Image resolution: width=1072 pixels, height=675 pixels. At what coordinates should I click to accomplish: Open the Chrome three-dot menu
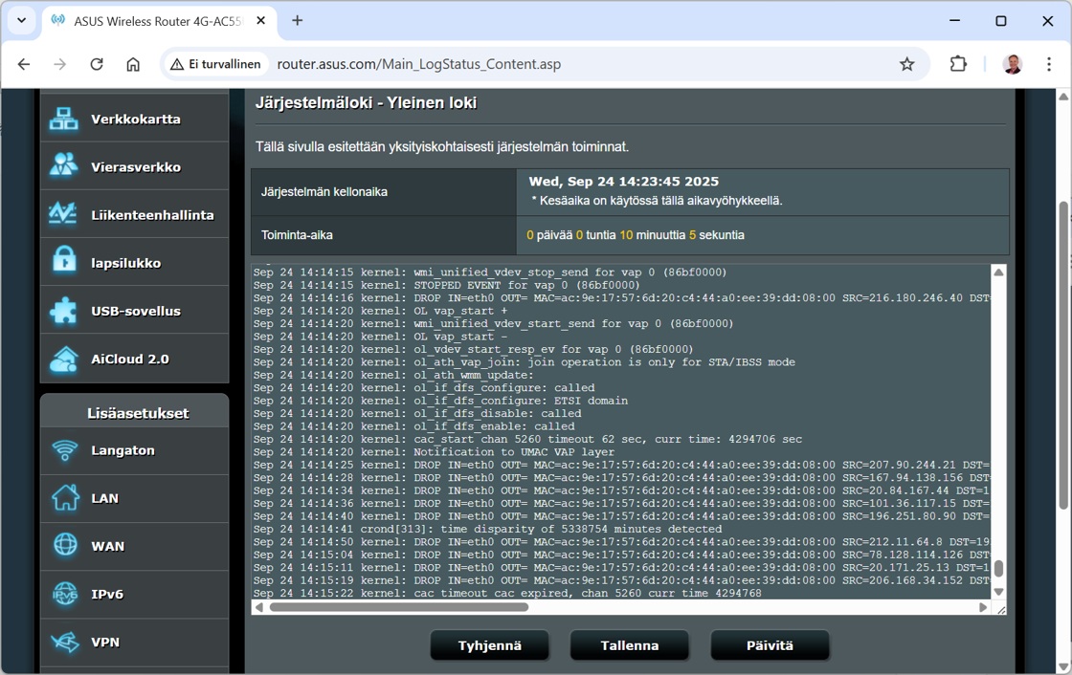point(1049,64)
